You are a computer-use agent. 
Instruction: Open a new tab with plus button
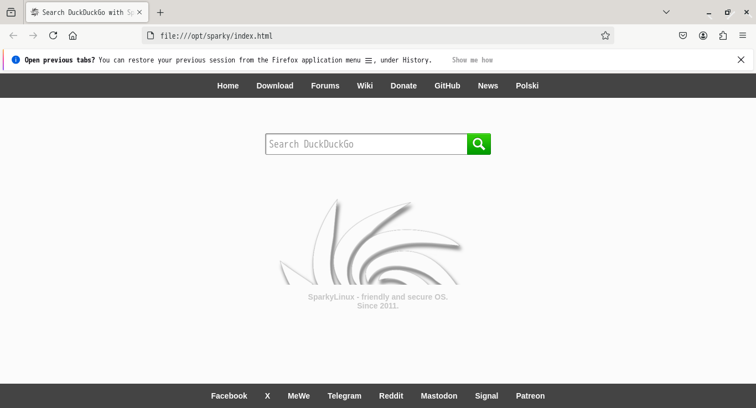[x=160, y=12]
